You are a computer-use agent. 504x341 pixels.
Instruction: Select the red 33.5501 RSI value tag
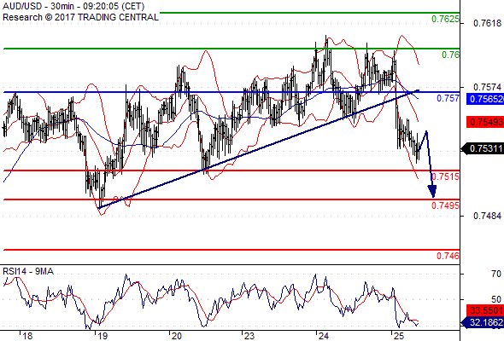point(485,310)
